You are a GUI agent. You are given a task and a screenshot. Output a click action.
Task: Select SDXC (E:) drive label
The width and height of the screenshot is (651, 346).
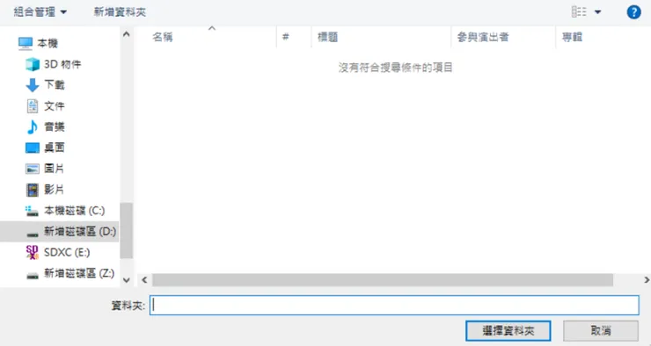pyautogui.click(x=67, y=252)
